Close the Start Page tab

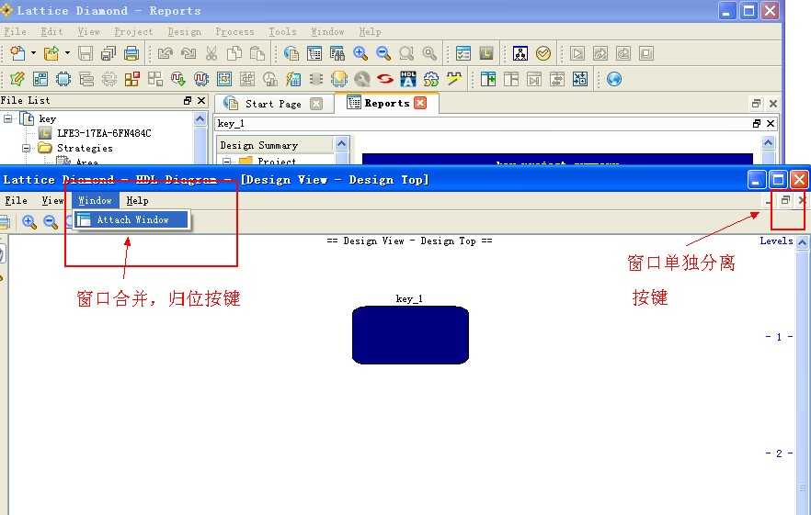pyautogui.click(x=316, y=104)
